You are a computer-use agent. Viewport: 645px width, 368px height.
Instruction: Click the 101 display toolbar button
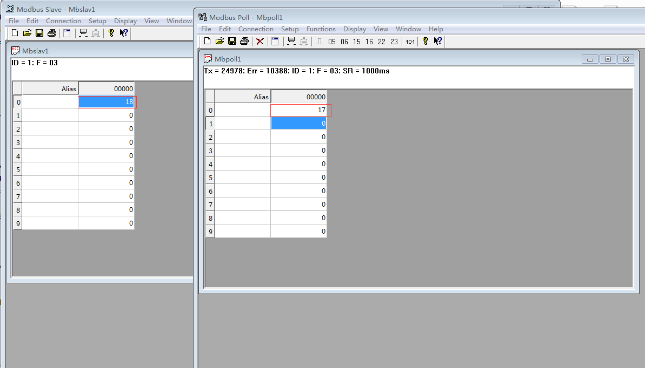[x=410, y=42]
